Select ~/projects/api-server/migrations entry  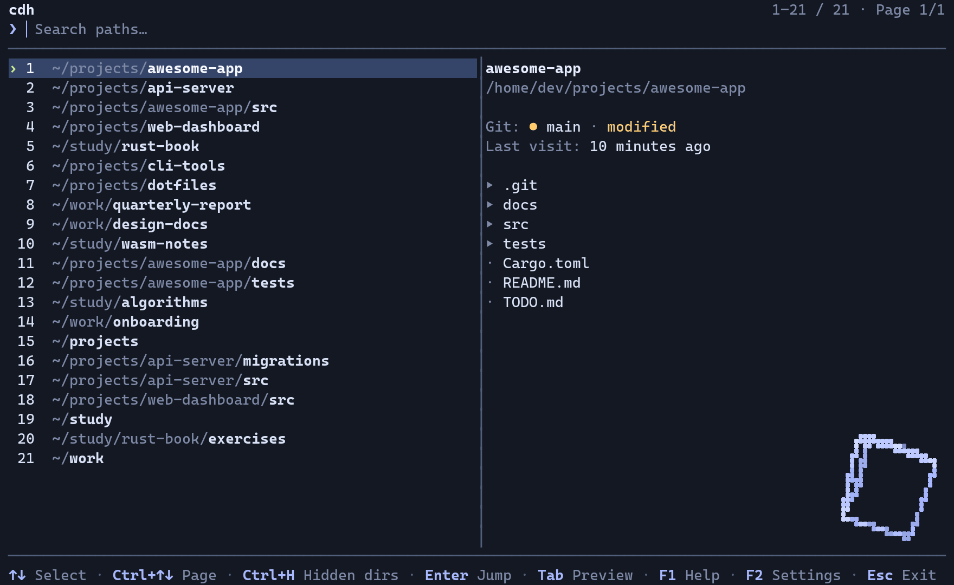[243, 361]
